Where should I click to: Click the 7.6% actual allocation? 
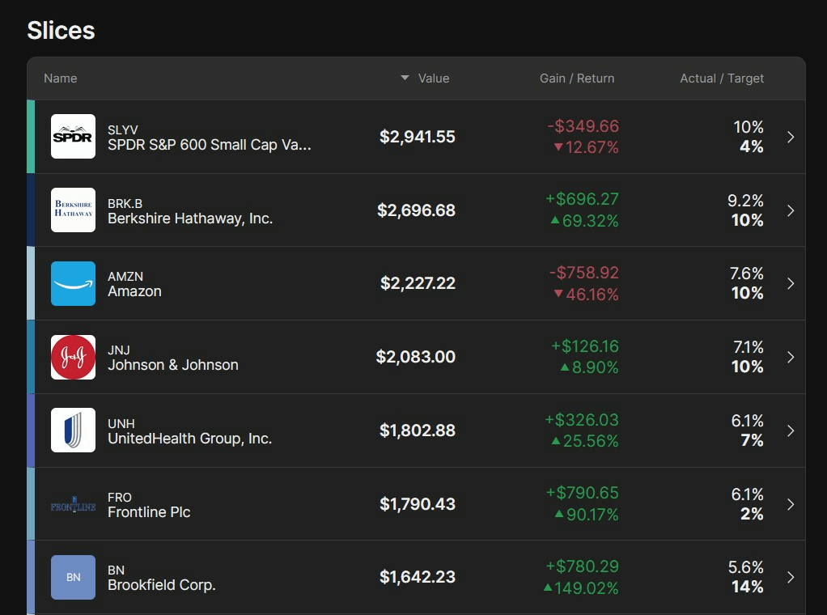pos(746,274)
